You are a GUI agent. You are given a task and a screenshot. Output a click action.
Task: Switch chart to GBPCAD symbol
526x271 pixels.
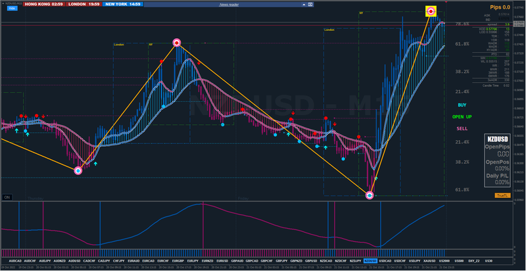(252, 261)
